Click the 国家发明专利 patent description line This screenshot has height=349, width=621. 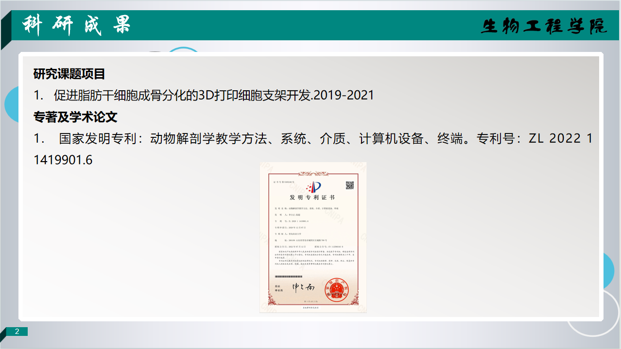[x=311, y=138]
